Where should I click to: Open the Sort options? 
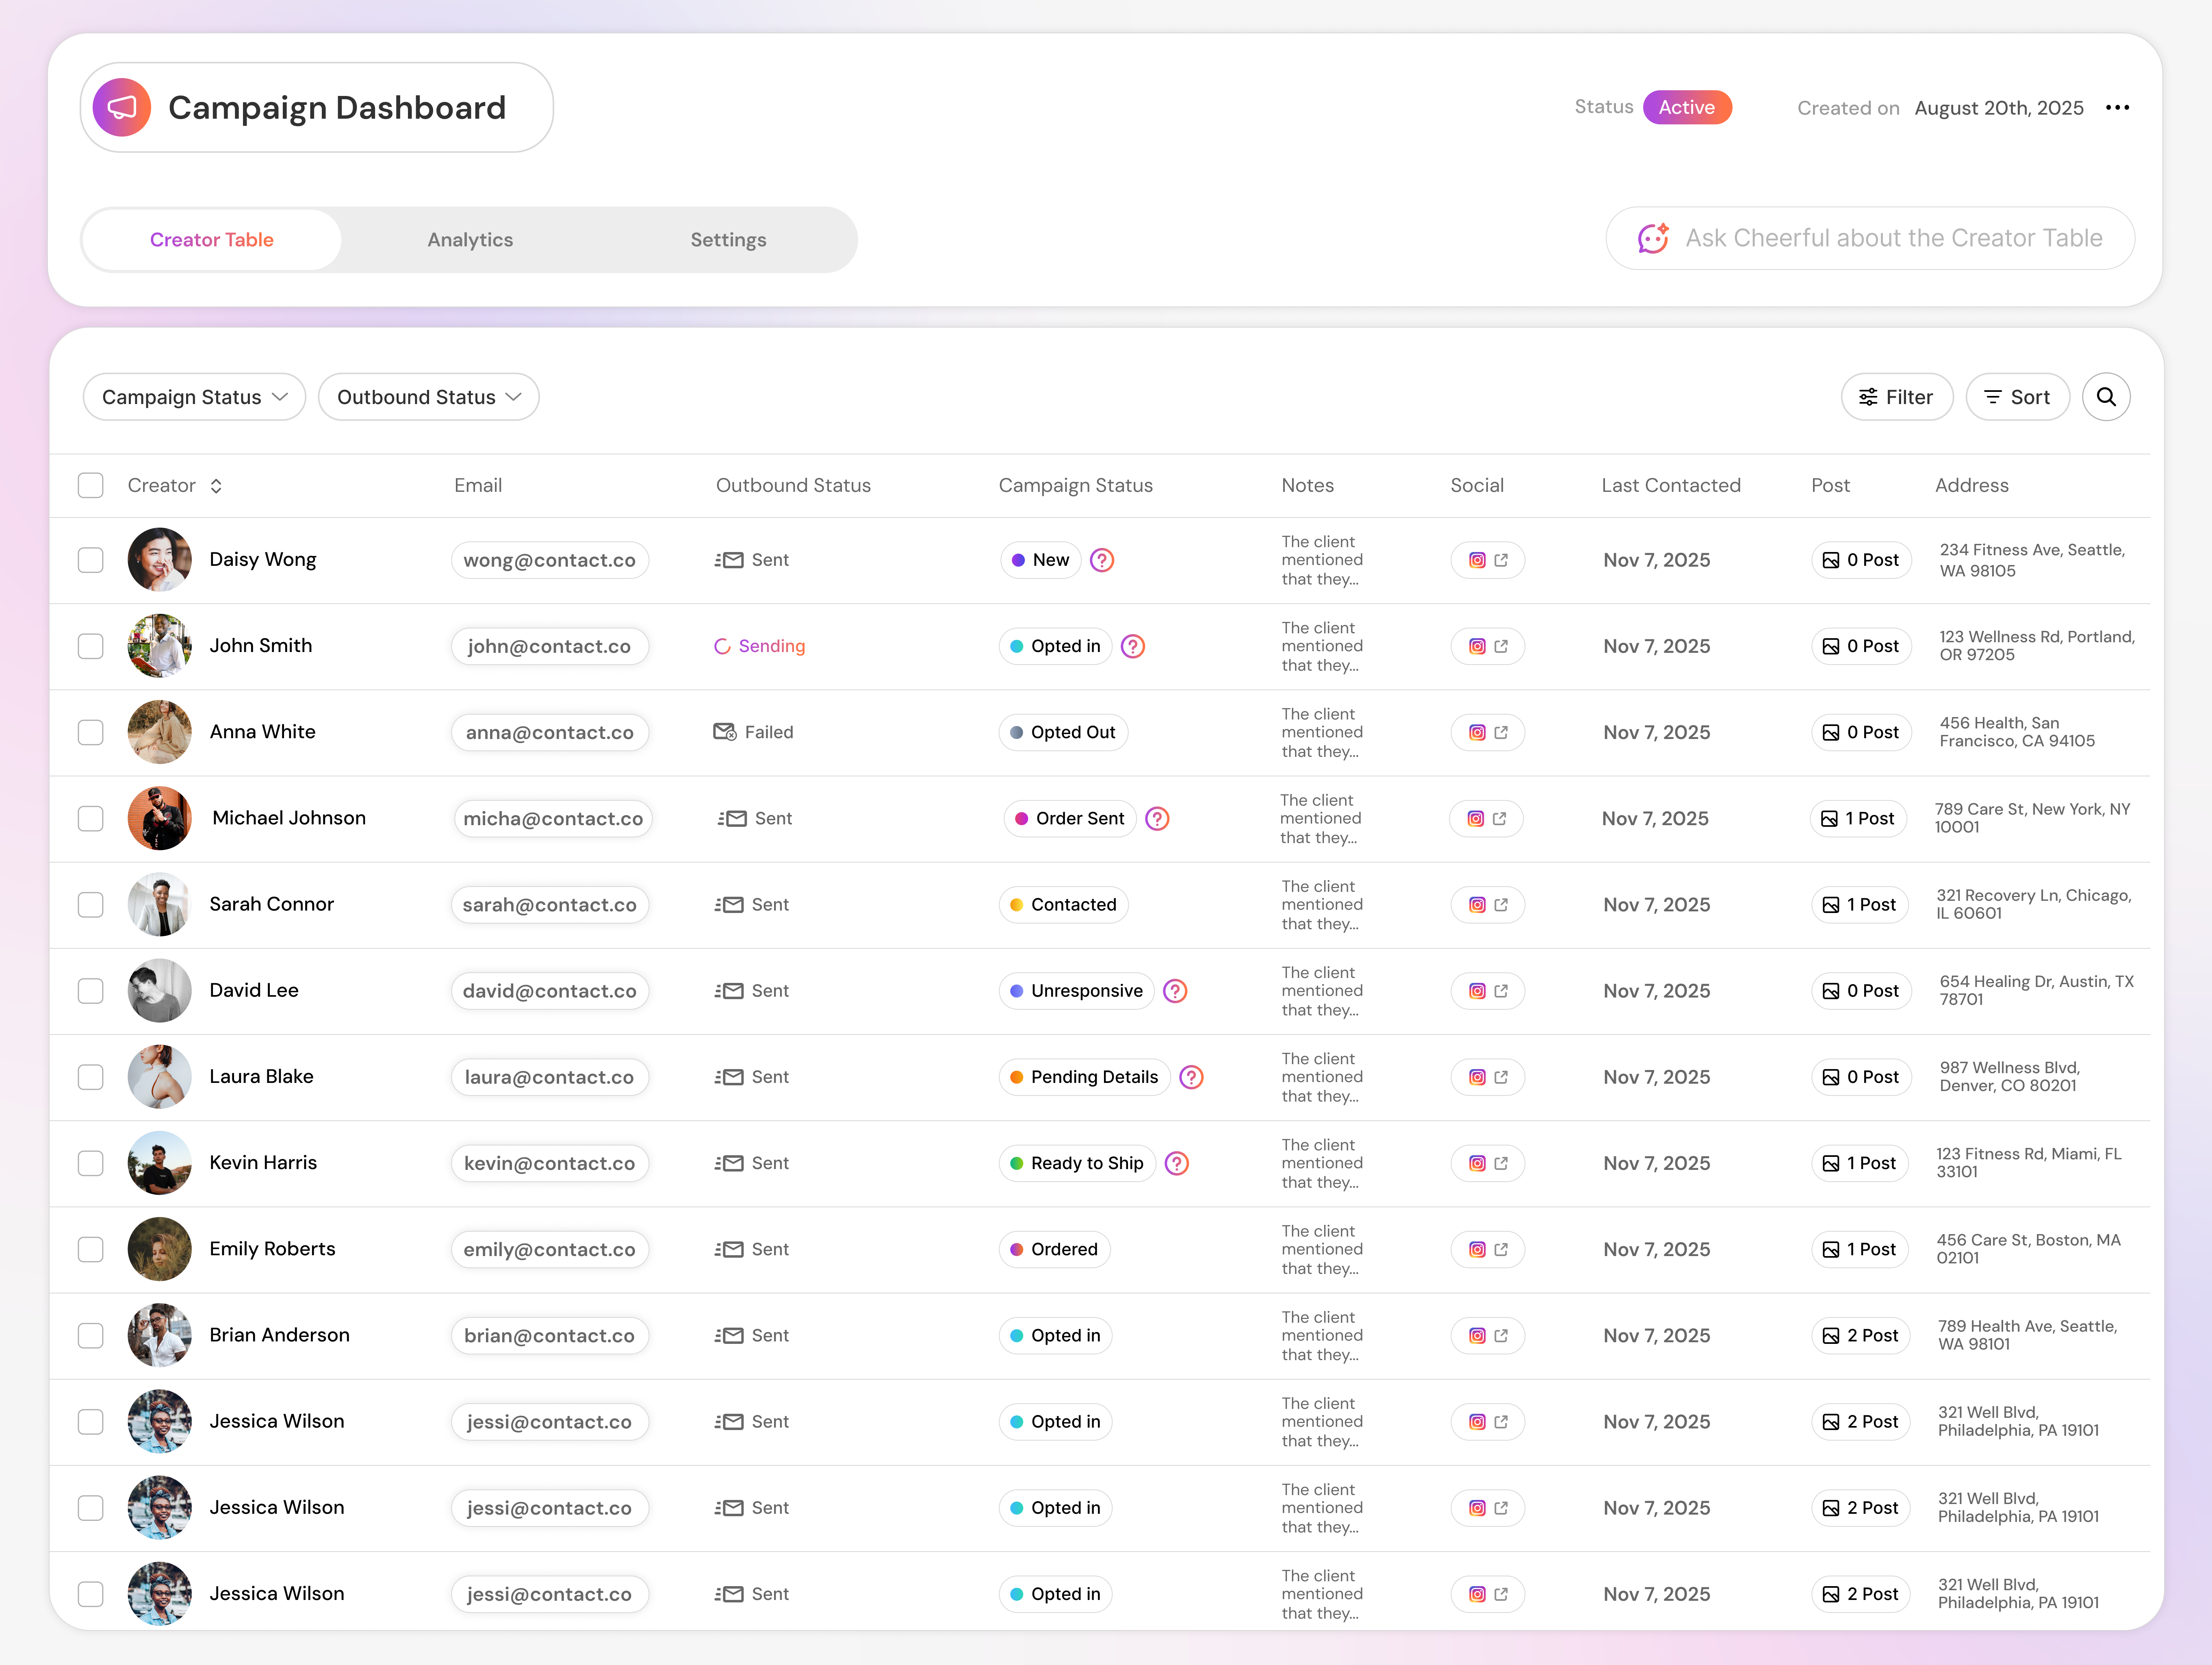pos(2017,396)
